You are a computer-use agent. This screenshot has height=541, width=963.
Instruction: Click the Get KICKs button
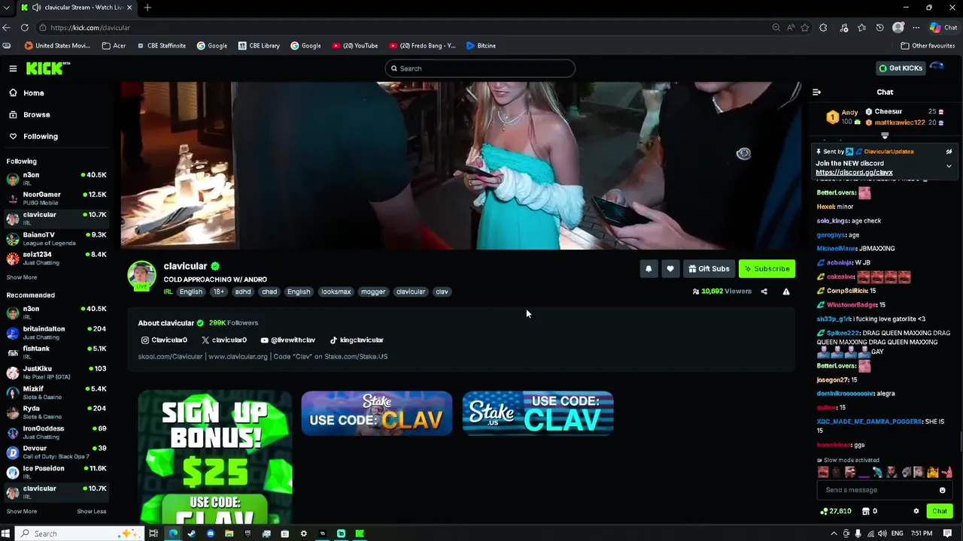tap(901, 68)
